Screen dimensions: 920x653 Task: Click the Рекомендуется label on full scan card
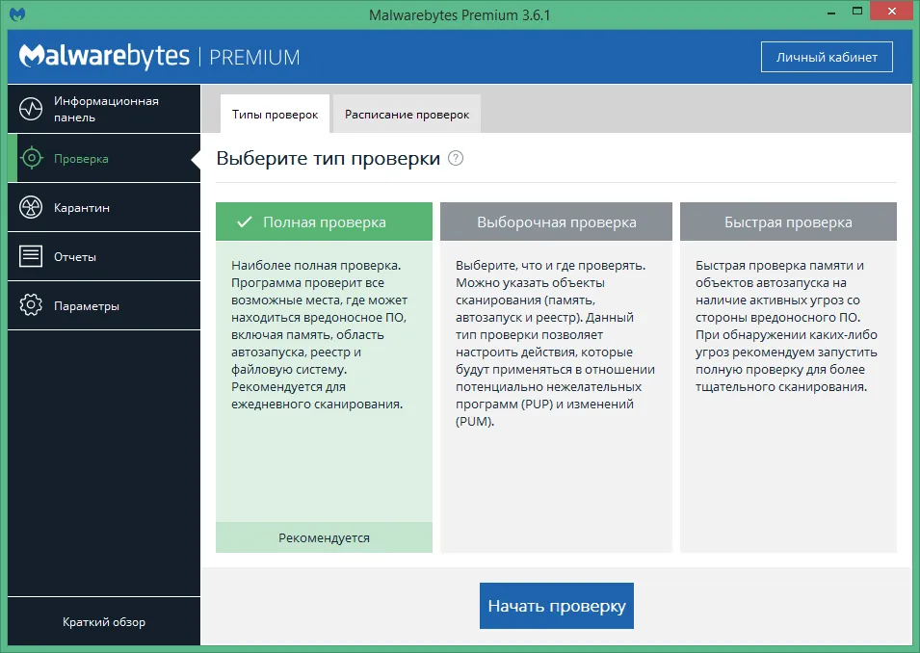324,538
